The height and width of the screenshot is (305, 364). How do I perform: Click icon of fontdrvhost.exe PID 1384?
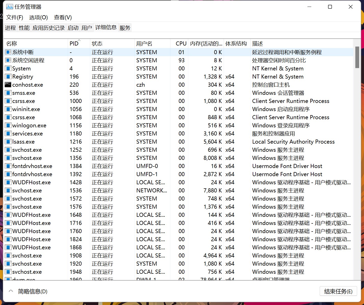click(x=8, y=166)
